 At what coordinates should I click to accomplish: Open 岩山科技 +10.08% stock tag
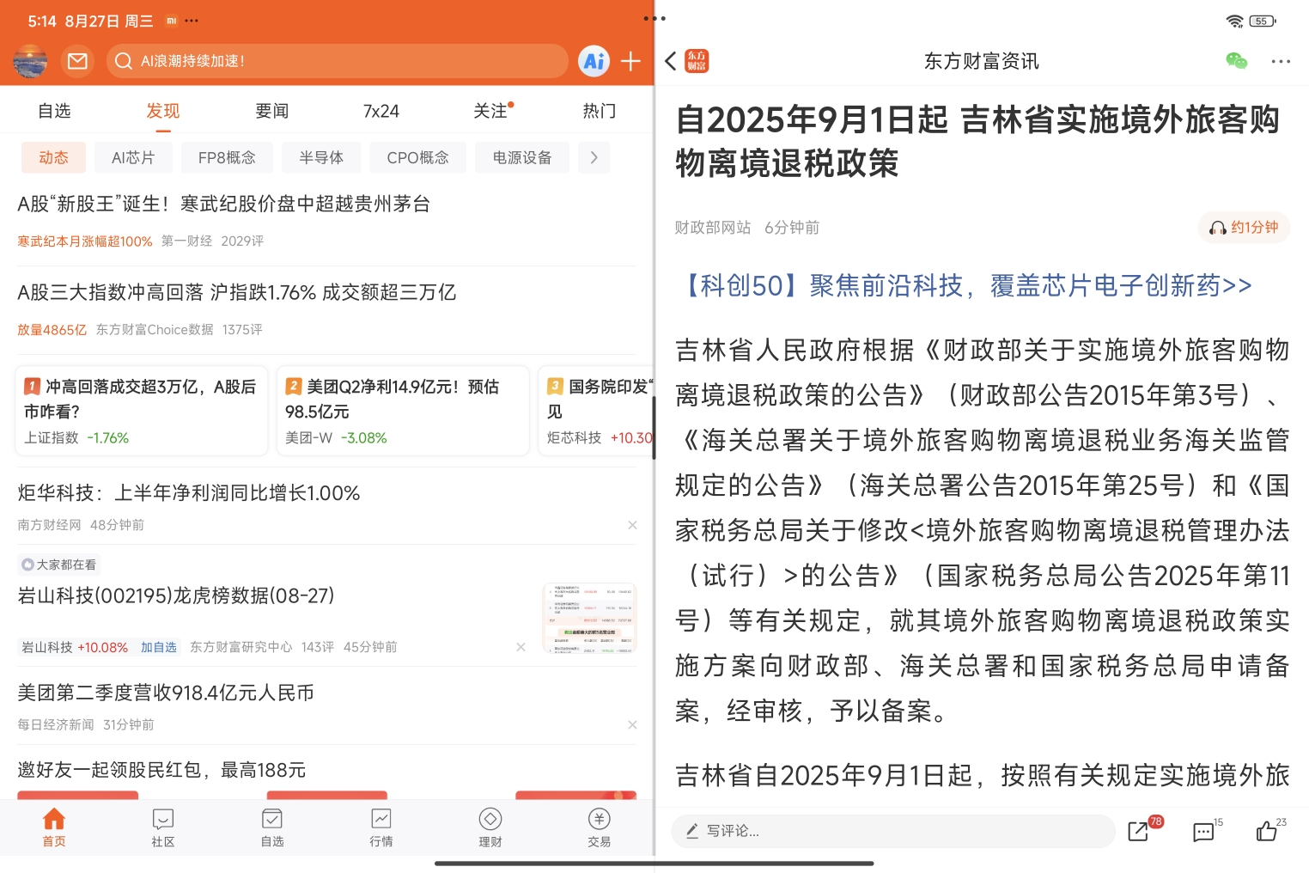click(75, 647)
